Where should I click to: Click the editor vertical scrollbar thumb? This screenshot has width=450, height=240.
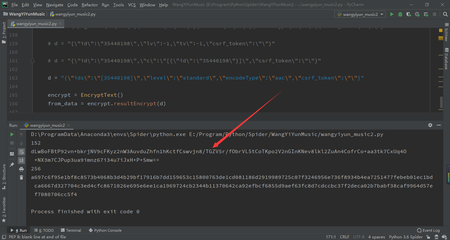(441, 102)
